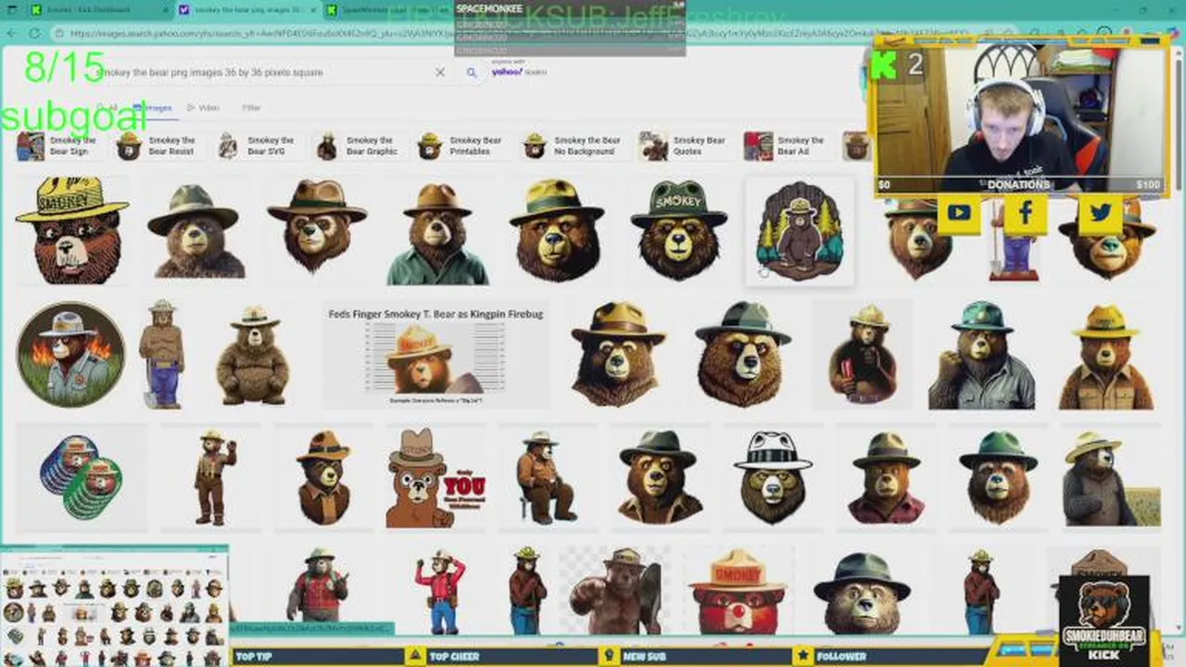Image resolution: width=1186 pixels, height=667 pixels.
Task: Open the bear standing in a field
Action: coord(1110,478)
